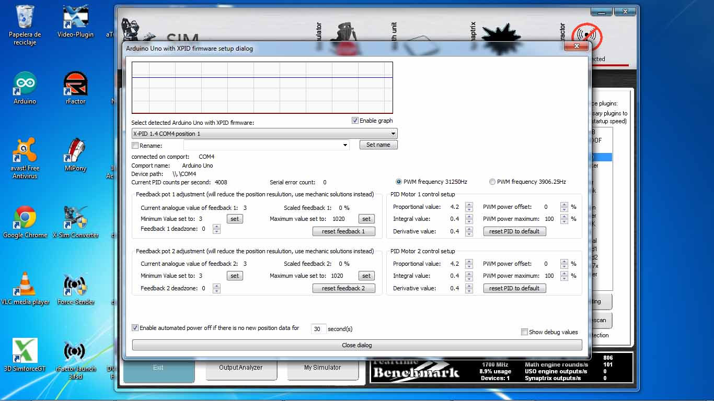
Task: Click the Close dialog button
Action: click(x=356, y=345)
